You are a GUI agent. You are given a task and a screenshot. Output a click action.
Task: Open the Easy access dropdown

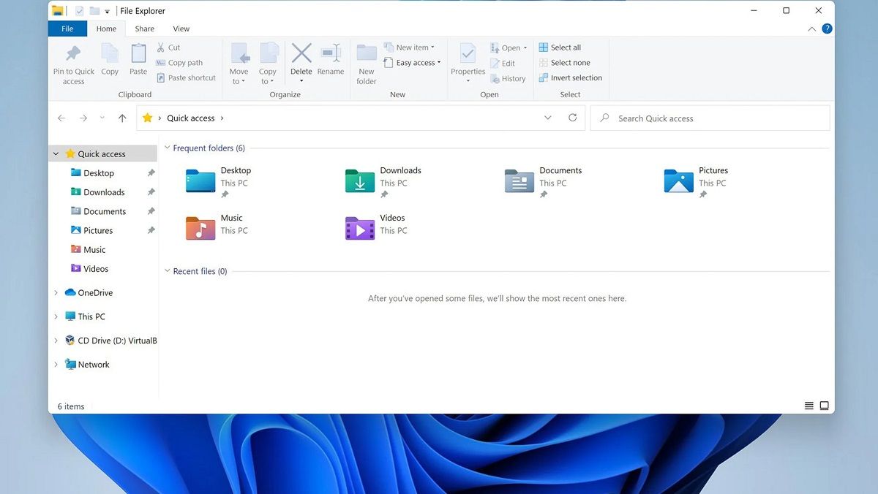pos(413,63)
